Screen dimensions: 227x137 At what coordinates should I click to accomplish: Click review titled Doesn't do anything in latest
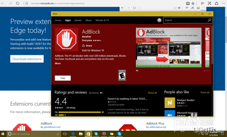[x=127, y=99]
